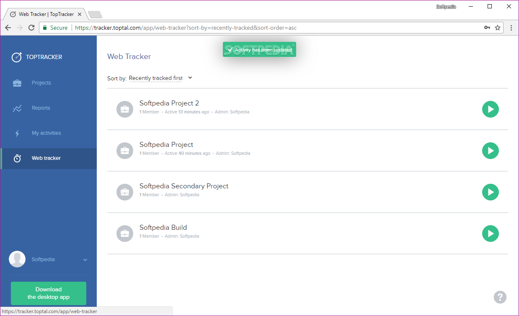Click the TopTracker logo icon
This screenshot has height=316, width=519.
click(x=17, y=57)
